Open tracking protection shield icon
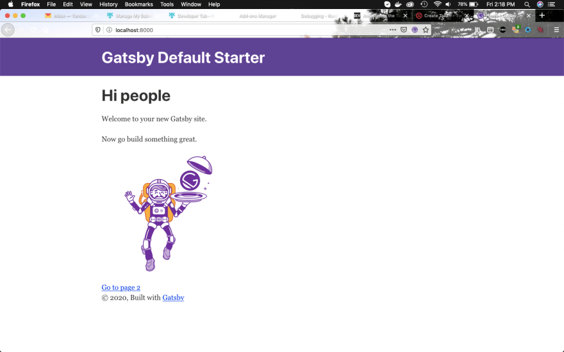The image size is (564, 352). [x=98, y=30]
